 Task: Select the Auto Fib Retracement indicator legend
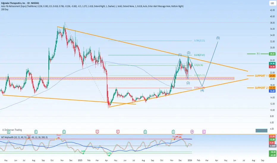tap(92, 6)
